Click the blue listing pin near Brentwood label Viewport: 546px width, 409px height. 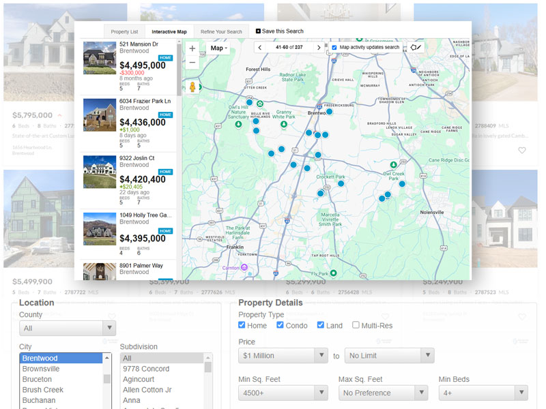point(329,112)
